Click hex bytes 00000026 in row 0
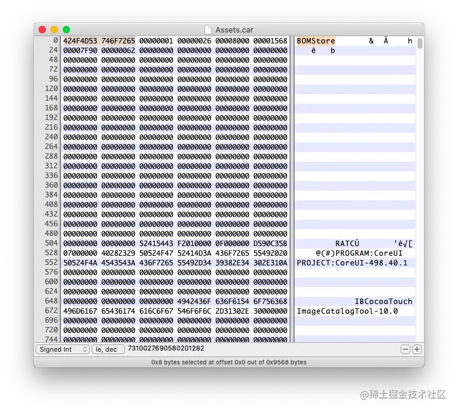Image resolution: width=458 pixels, height=412 pixels. (x=194, y=41)
